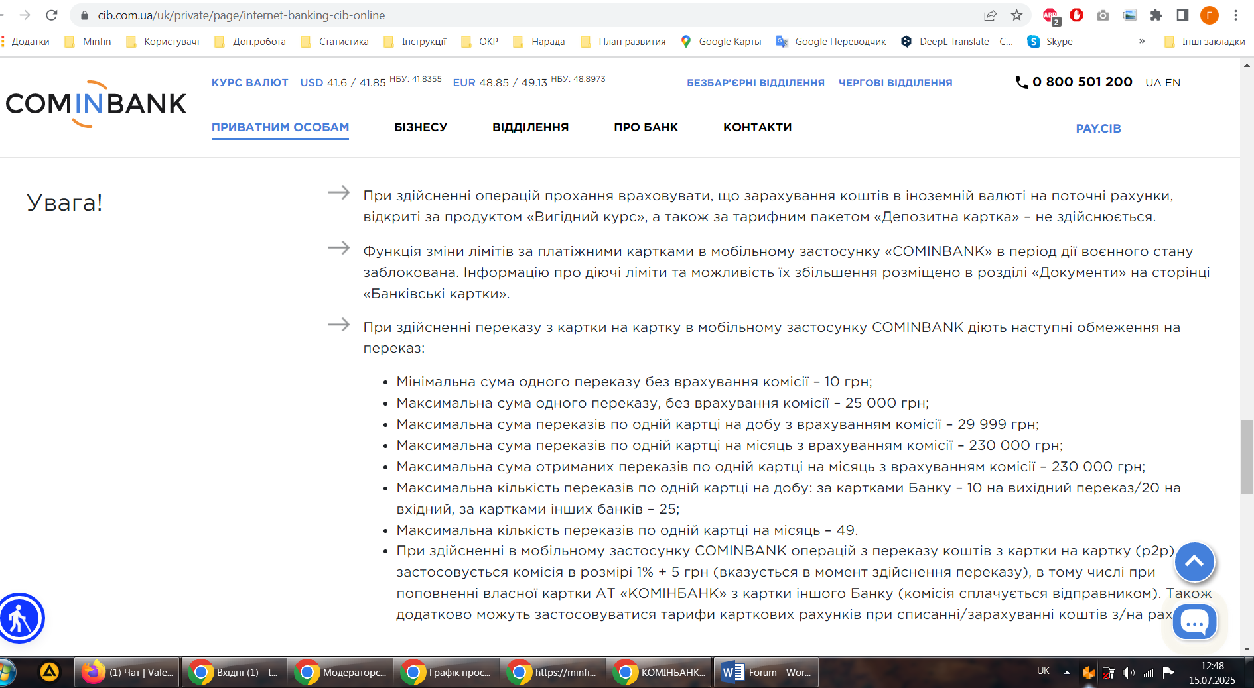Viewport: 1254px width, 688px height.
Task: Click the scroll-to-top arrow button
Action: [1194, 562]
